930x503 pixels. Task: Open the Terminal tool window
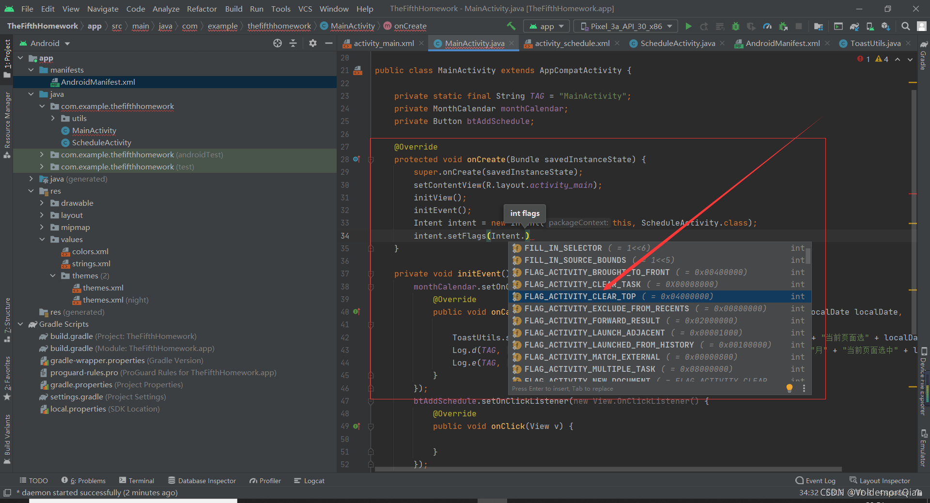pos(137,480)
